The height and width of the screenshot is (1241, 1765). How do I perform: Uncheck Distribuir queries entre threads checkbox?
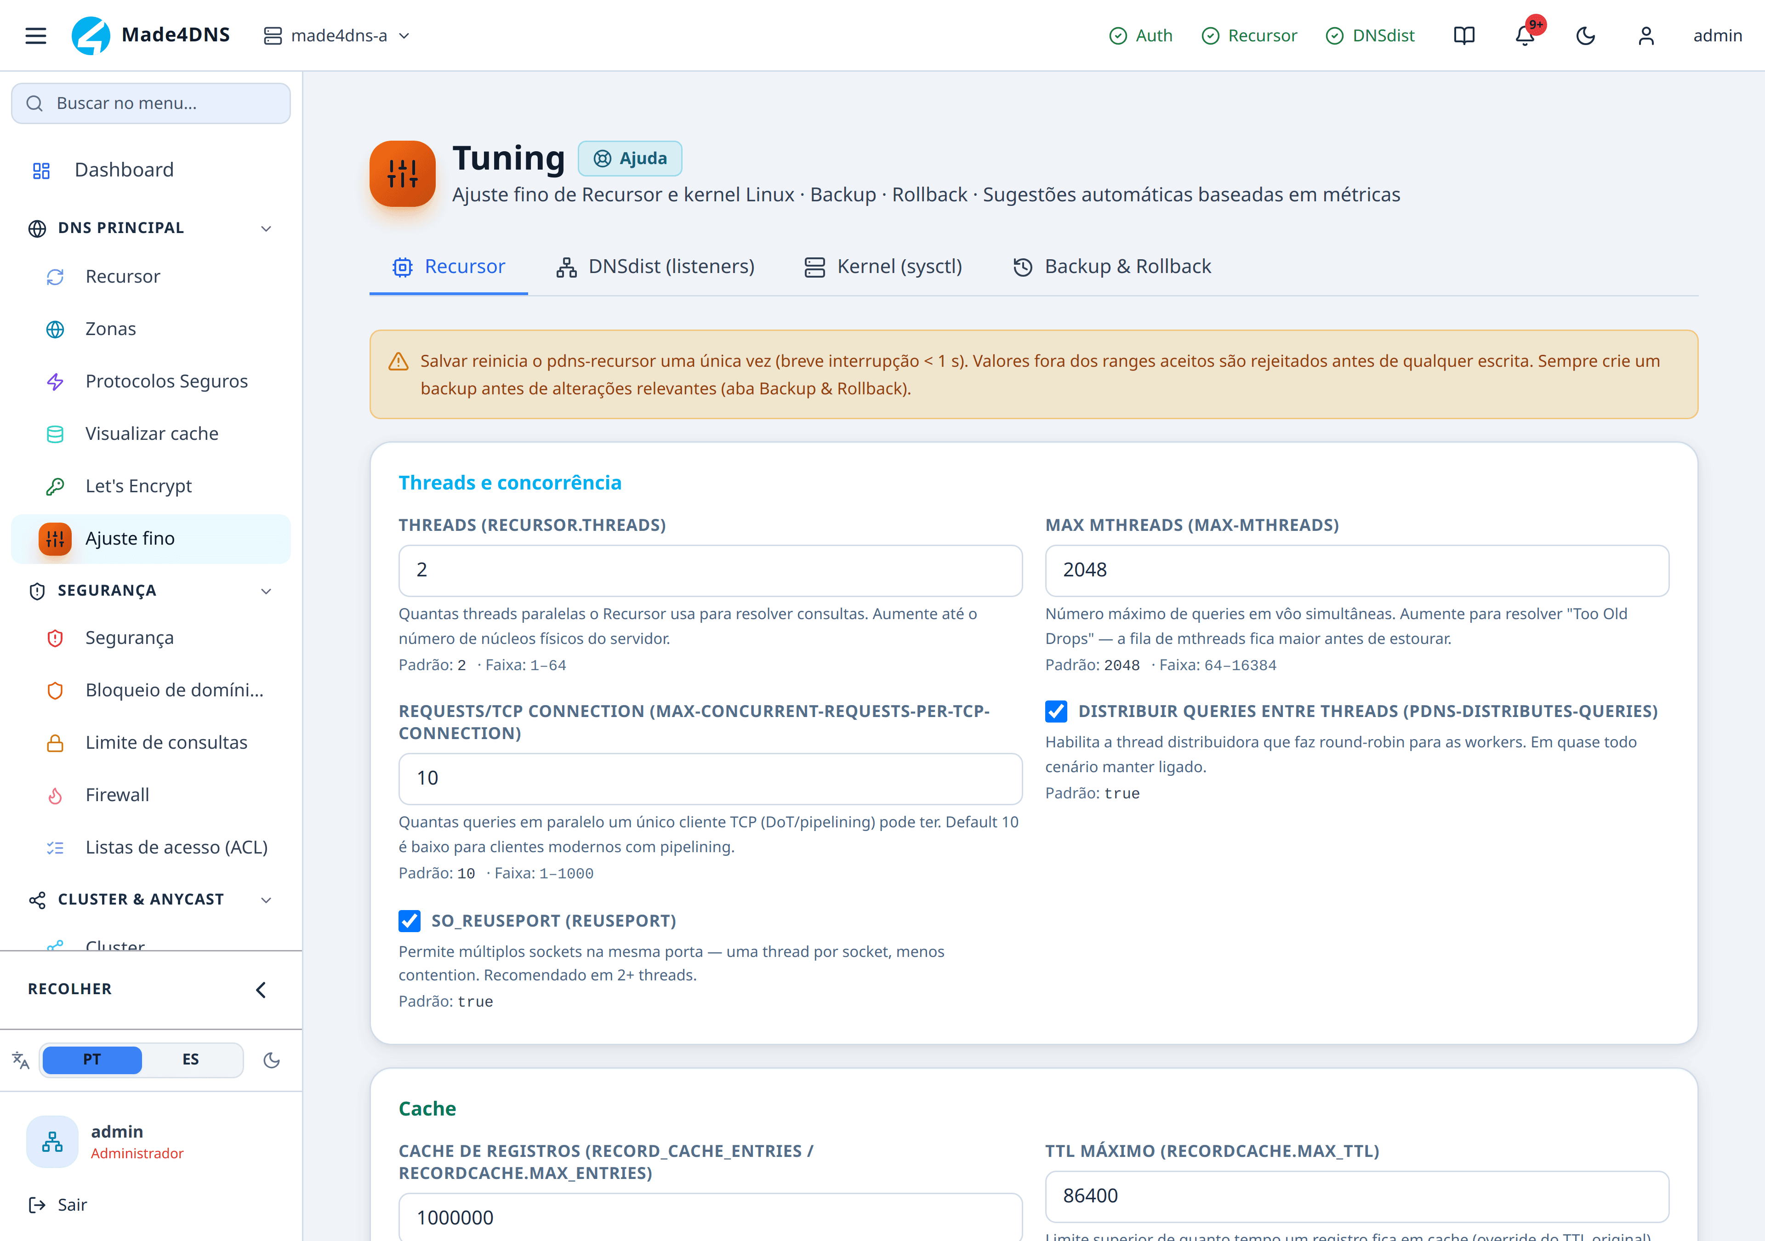(1056, 711)
